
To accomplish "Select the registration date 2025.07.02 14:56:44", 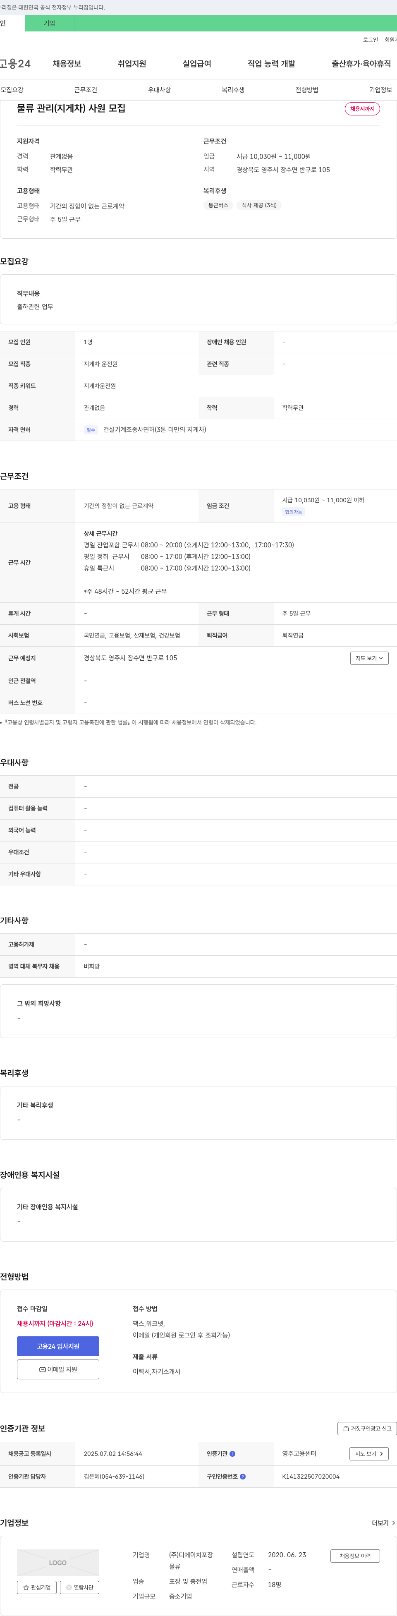I will (x=113, y=1453).
